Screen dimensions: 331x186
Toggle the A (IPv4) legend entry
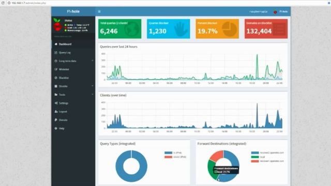click(173, 153)
